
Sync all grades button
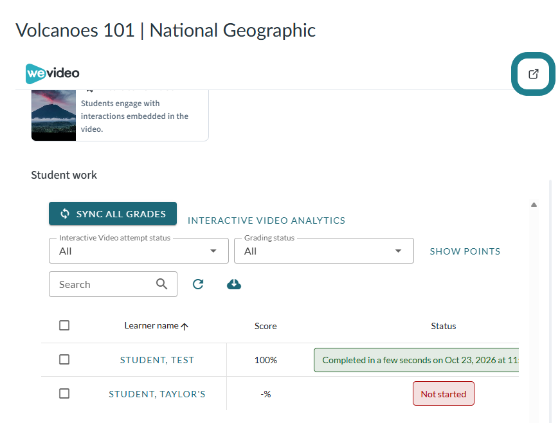113,213
